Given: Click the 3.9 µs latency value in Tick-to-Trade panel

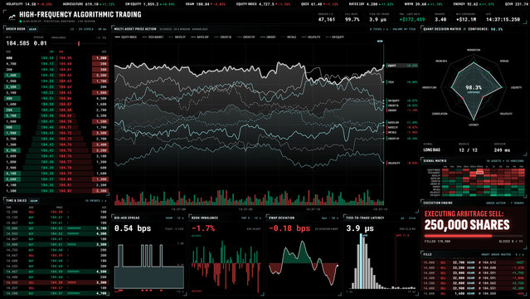Looking at the screenshot, I should [360, 228].
